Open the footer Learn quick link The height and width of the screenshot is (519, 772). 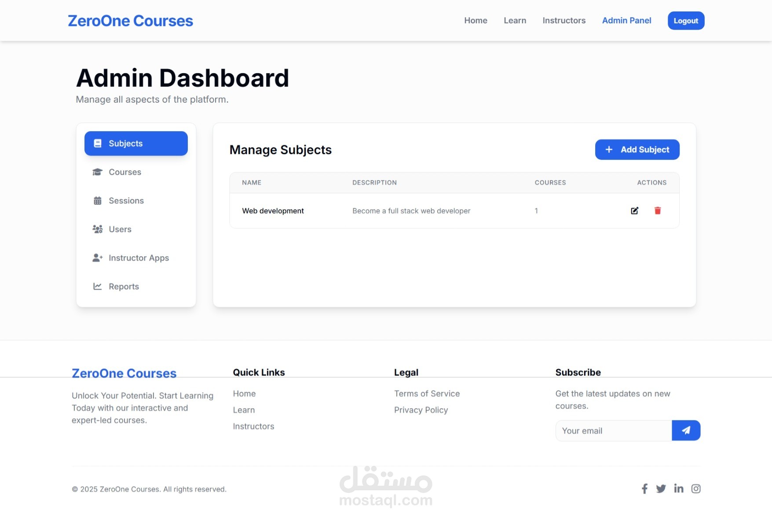click(x=244, y=410)
